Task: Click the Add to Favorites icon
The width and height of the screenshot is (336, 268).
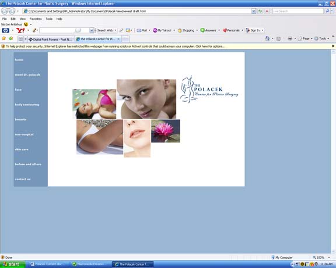Action: (11, 38)
